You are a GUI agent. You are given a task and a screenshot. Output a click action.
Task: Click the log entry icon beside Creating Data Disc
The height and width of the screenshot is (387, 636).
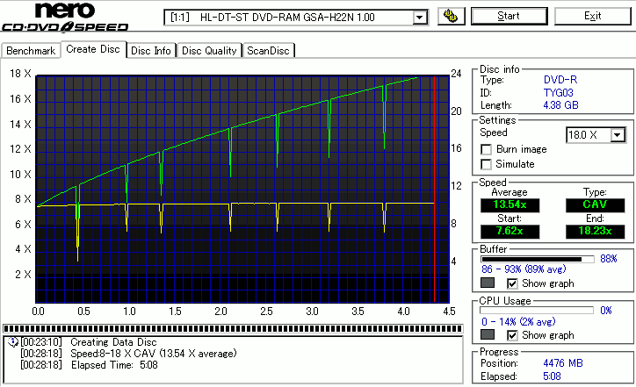[12, 342]
